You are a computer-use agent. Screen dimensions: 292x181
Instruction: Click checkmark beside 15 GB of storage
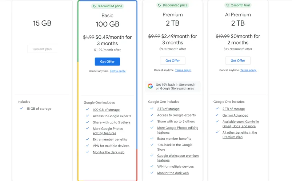tap(21, 109)
